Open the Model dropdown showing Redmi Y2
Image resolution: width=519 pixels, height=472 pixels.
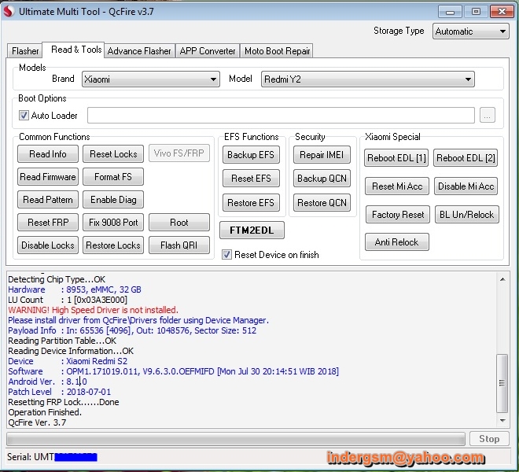[368, 79]
